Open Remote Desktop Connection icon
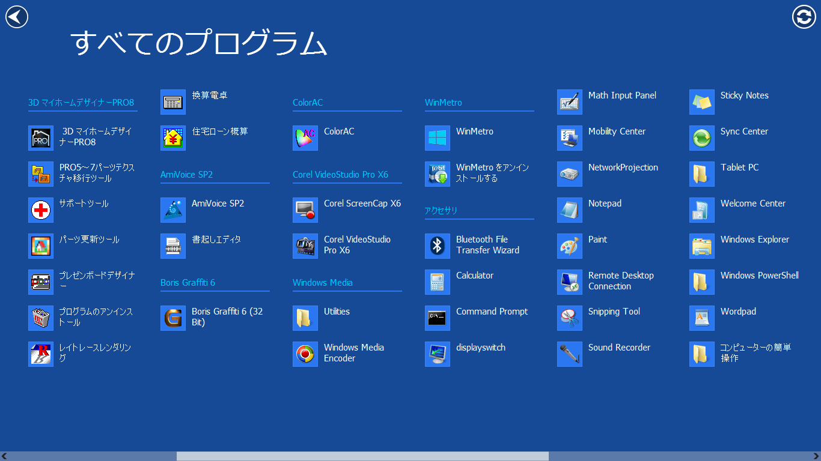This screenshot has width=821, height=461. tap(570, 282)
